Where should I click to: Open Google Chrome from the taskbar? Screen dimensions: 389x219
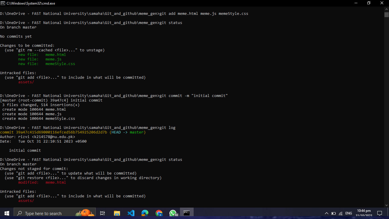tap(159, 213)
